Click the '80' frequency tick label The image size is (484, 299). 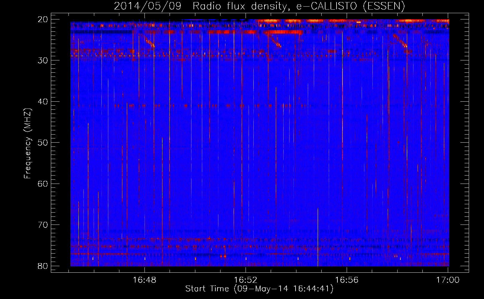43,266
